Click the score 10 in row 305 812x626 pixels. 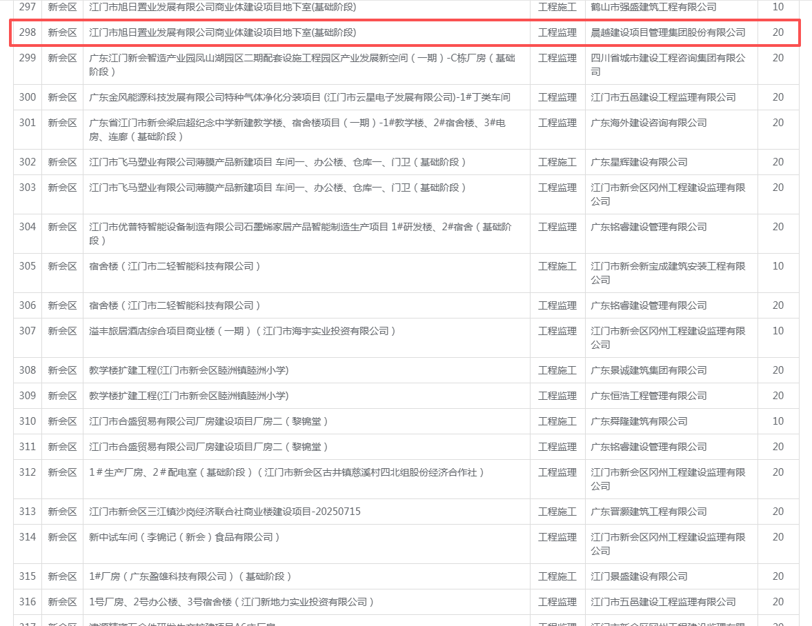click(x=778, y=266)
